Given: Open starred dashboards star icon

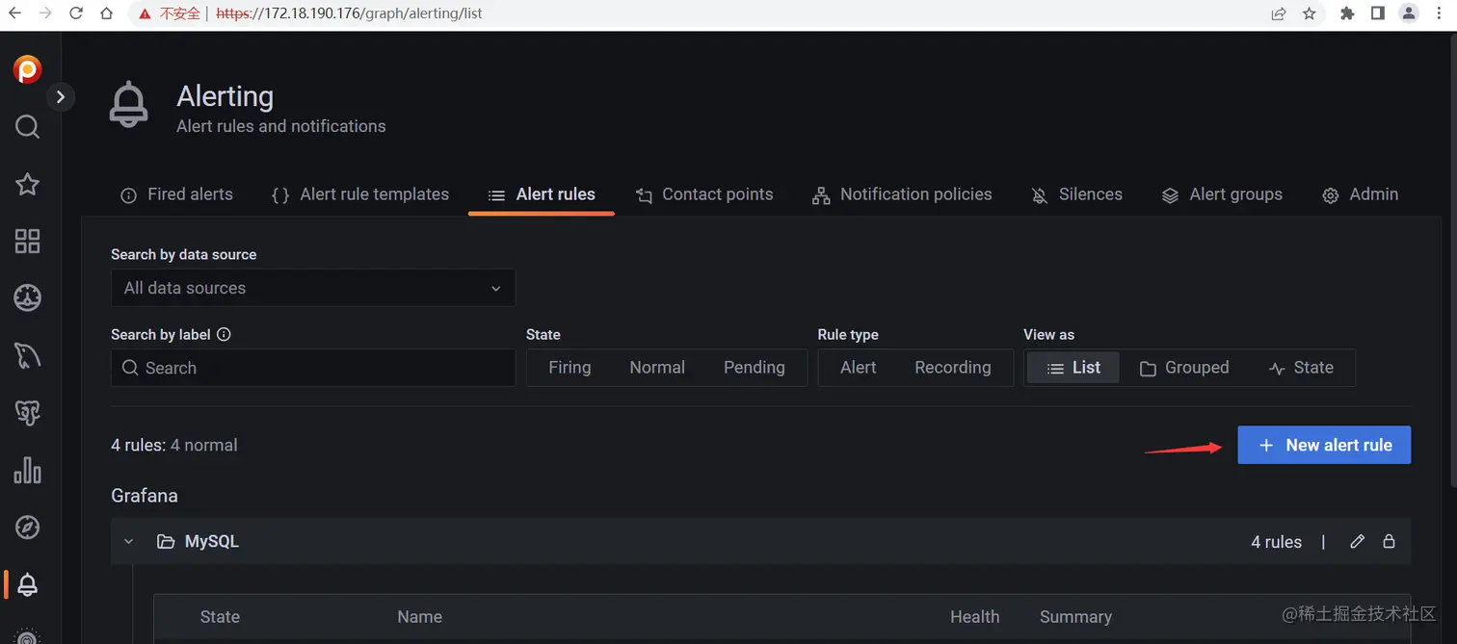Looking at the screenshot, I should tap(27, 184).
